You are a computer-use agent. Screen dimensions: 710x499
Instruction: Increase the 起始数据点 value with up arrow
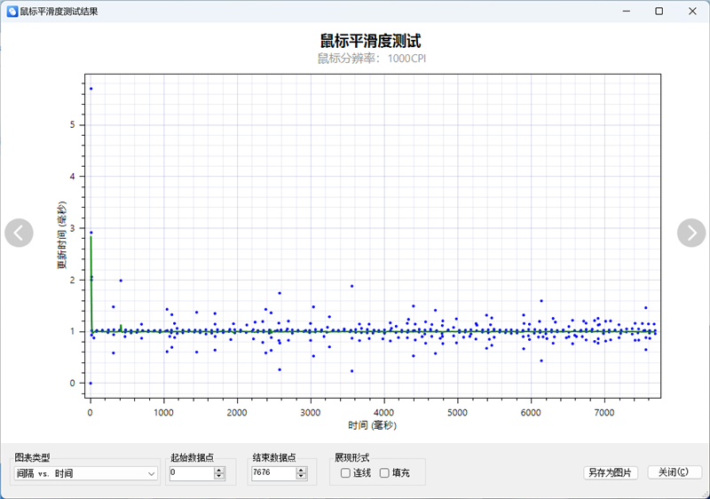tap(219, 470)
